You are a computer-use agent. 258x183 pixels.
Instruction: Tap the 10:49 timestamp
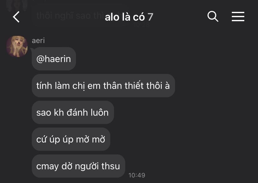137,175
